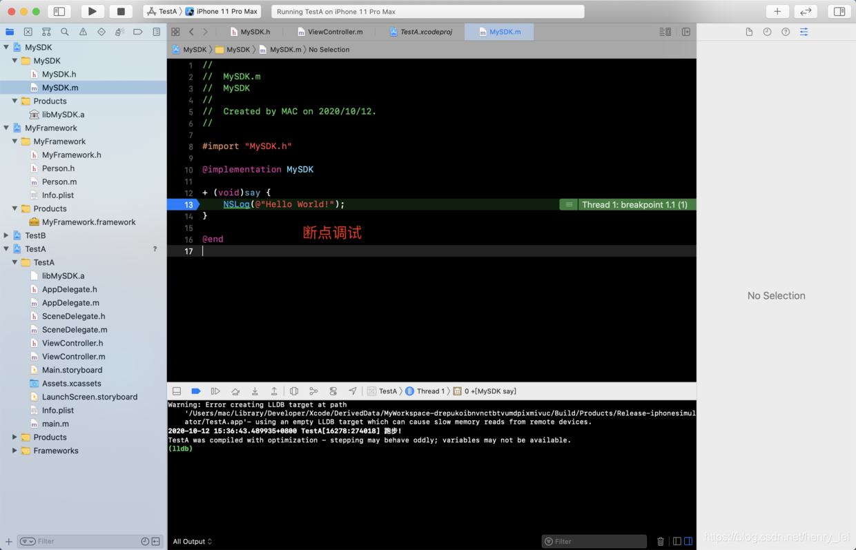This screenshot has width=856, height=550.
Task: Switch to MySDK.h tab
Action: point(251,32)
